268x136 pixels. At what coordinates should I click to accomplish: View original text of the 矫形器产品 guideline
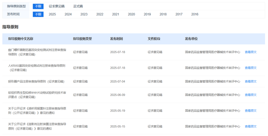(251, 81)
